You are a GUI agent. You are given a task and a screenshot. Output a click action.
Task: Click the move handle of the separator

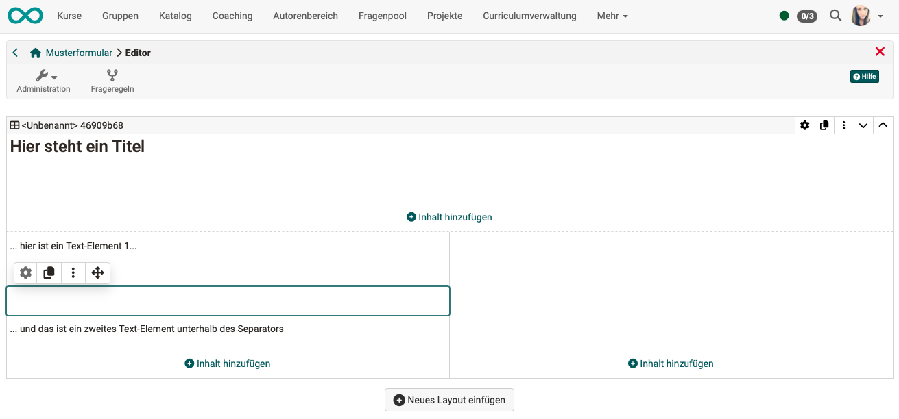coord(97,272)
